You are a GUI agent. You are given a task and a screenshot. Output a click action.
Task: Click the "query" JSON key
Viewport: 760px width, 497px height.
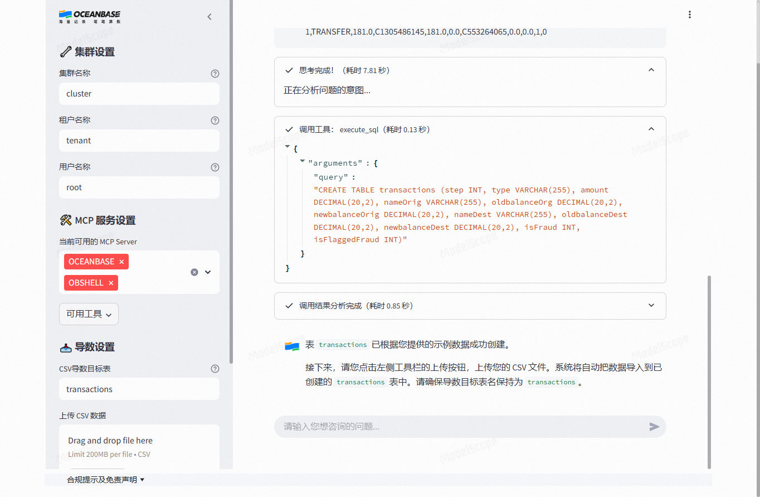coord(332,177)
